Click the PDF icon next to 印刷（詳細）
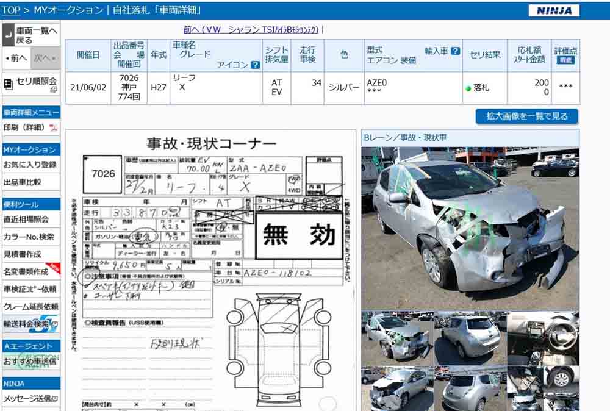The width and height of the screenshot is (610, 411). point(53,127)
